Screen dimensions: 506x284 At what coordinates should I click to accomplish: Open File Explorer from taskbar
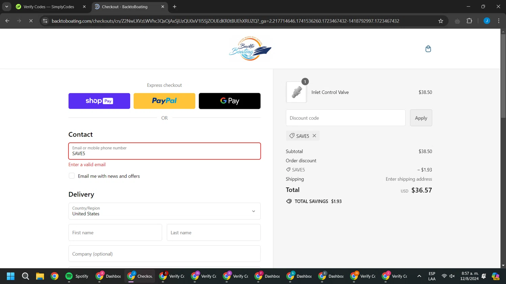[40, 276]
